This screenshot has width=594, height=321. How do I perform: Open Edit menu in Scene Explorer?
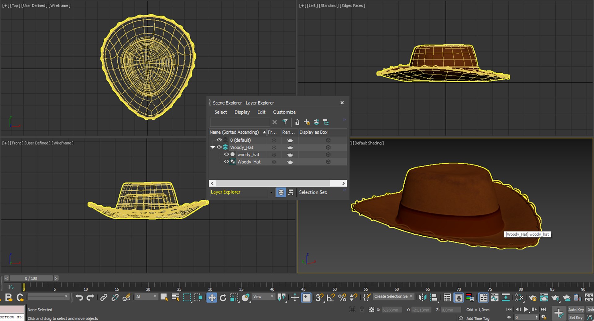tap(261, 112)
